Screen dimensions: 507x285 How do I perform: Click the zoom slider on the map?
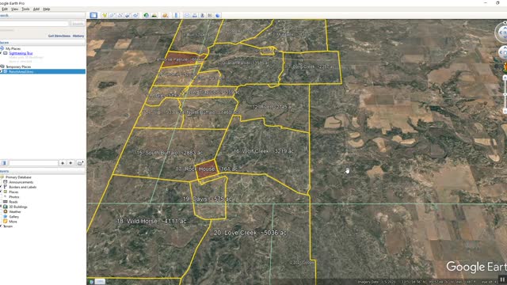pyautogui.click(x=505, y=95)
